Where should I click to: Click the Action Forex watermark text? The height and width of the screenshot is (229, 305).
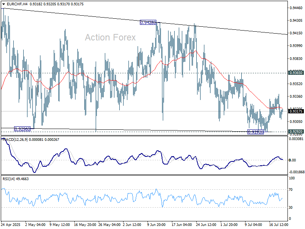(x=110, y=37)
